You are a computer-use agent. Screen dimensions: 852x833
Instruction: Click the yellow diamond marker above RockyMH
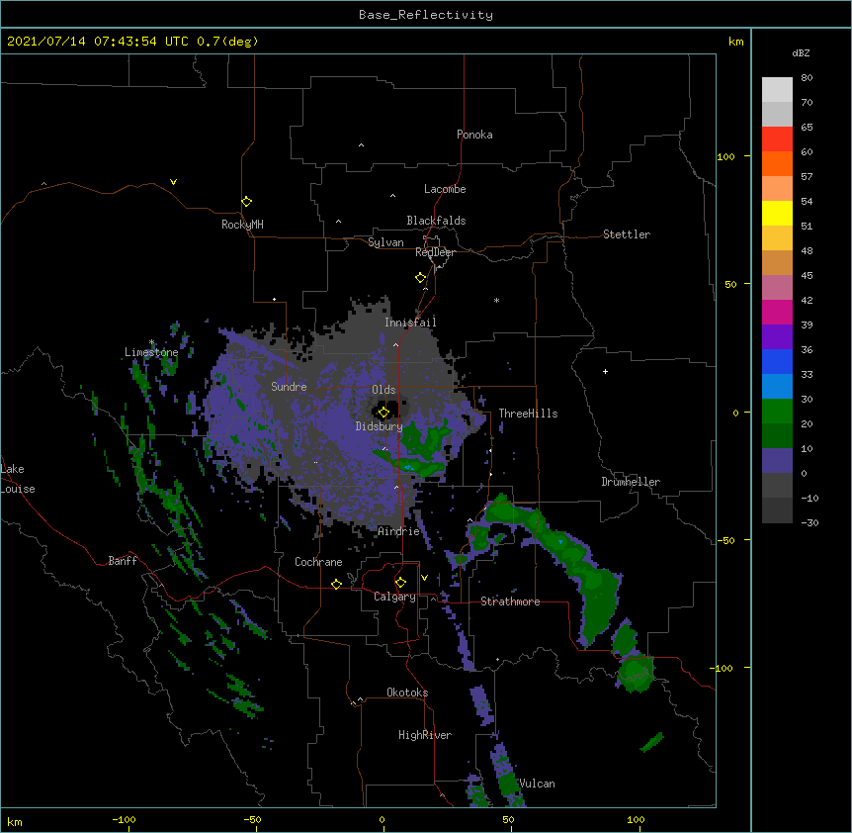click(246, 202)
